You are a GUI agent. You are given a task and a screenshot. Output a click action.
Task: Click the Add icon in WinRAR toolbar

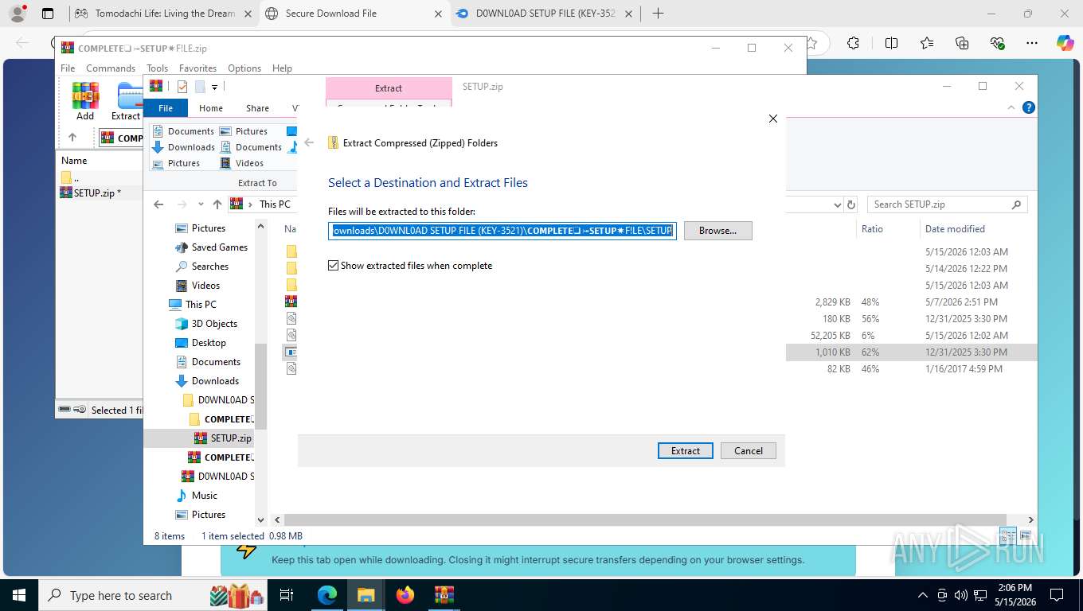(x=85, y=101)
